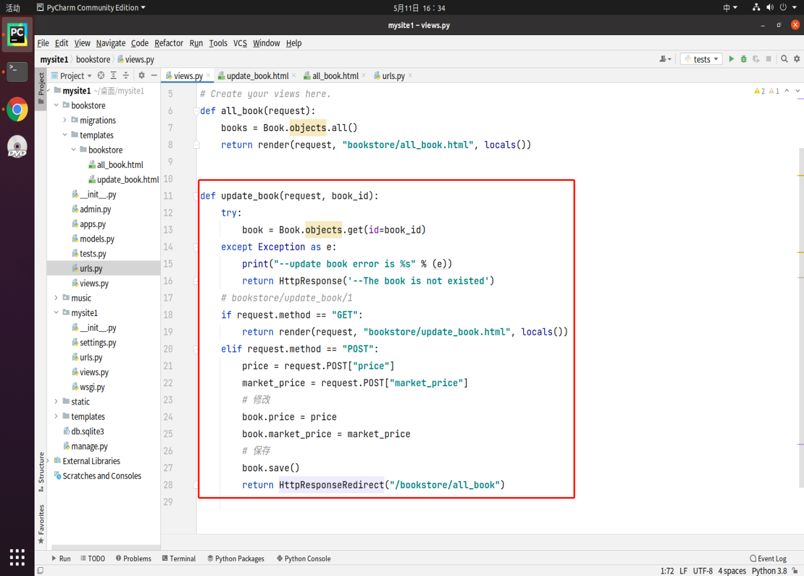Toggle the Structure side tool window
The width and height of the screenshot is (804, 576).
(x=41, y=472)
